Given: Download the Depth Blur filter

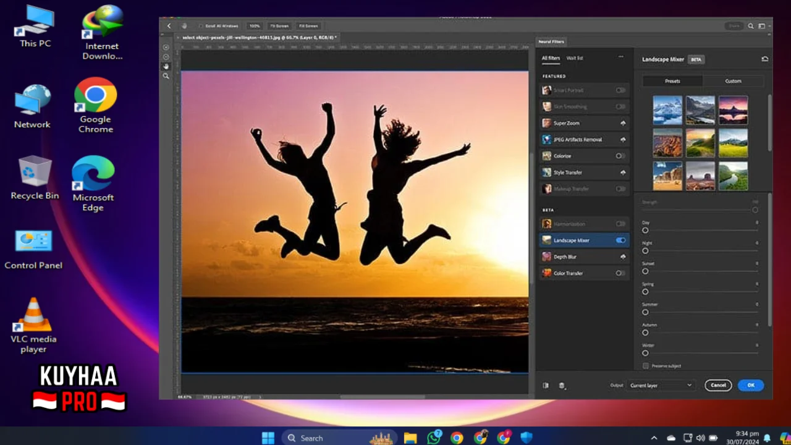Looking at the screenshot, I should [623, 256].
